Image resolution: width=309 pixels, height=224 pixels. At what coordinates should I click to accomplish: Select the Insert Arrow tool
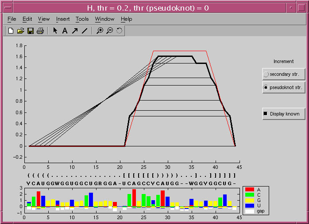click(75, 31)
